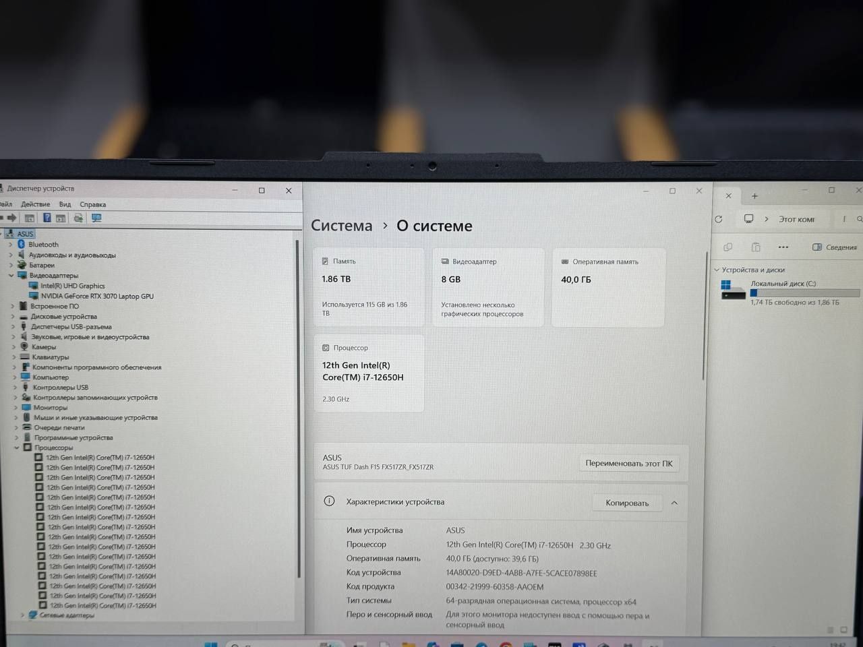Click the Мыши и иные указывающие устройства icon
This screenshot has width=863, height=647.
(x=27, y=417)
